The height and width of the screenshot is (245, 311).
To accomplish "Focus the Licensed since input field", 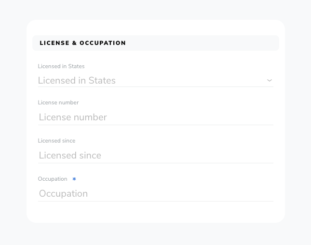I will coord(156,156).
